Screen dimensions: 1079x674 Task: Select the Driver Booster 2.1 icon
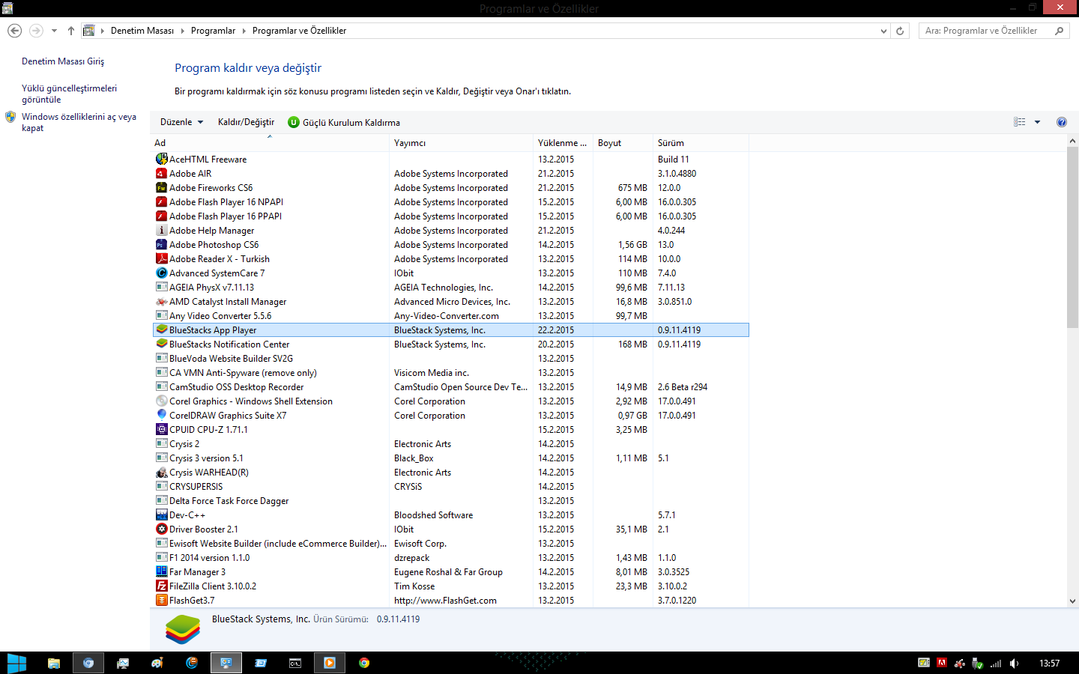pos(161,529)
